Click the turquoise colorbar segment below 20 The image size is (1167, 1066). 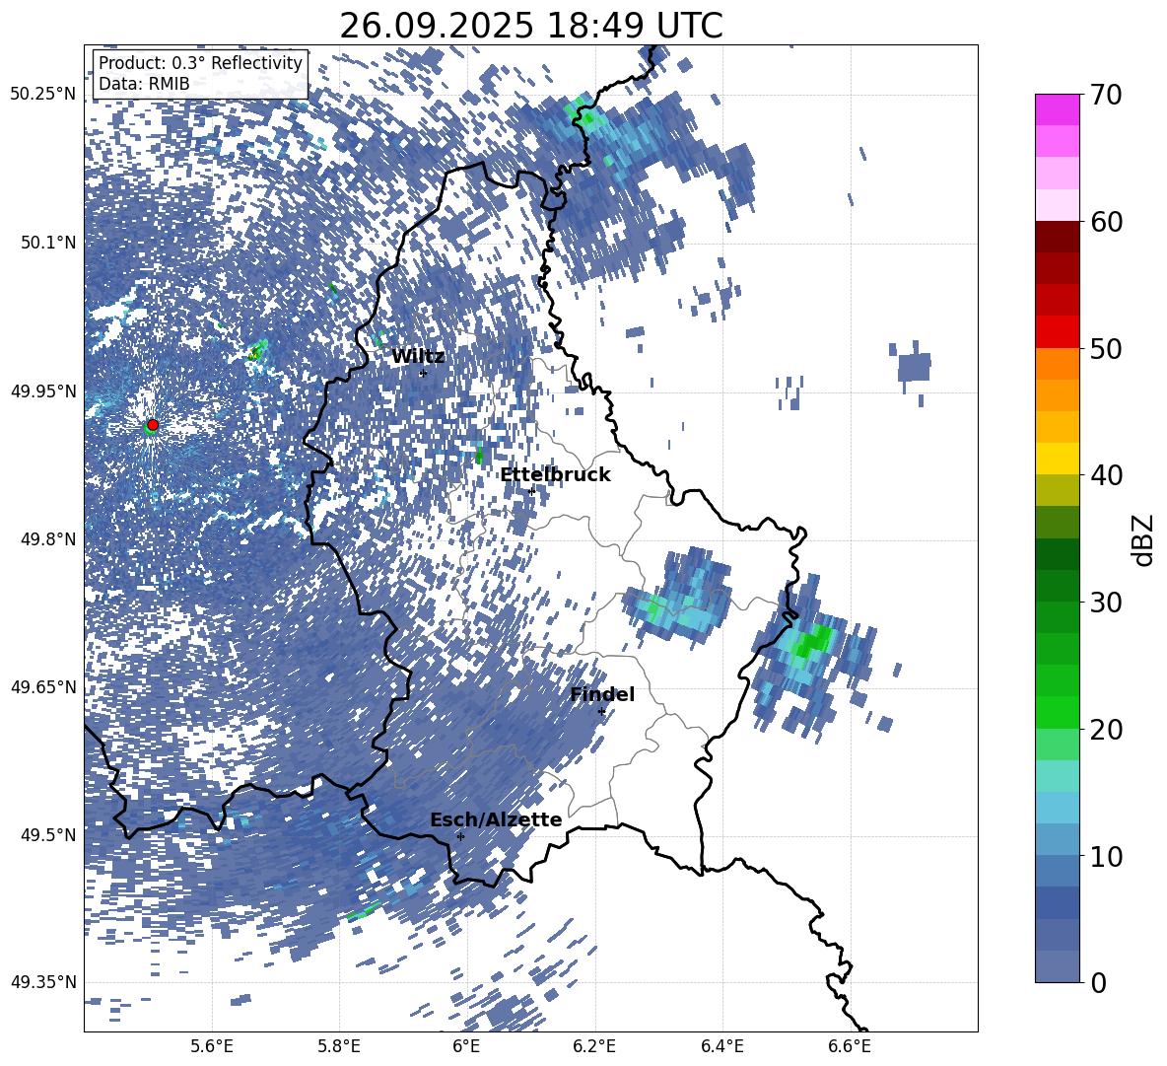(x=1057, y=776)
